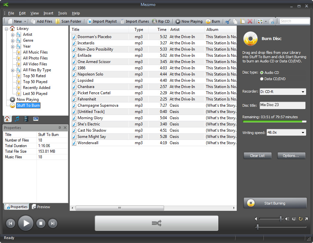The width and height of the screenshot is (313, 243).
Task: Expand the Genre tree node
Action: (12, 41)
